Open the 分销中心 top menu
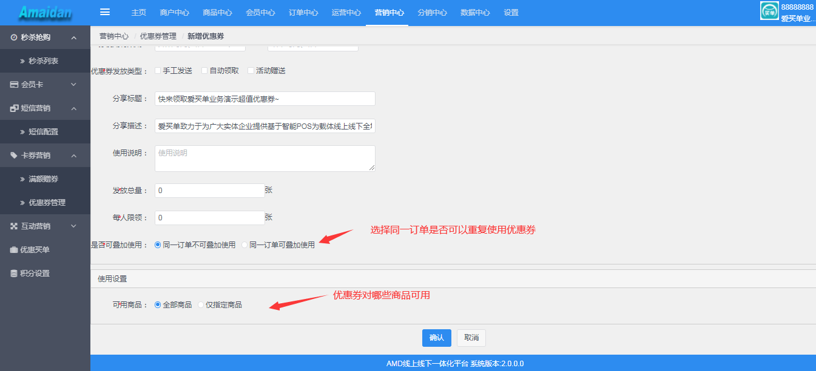This screenshot has height=371, width=816. (x=433, y=13)
